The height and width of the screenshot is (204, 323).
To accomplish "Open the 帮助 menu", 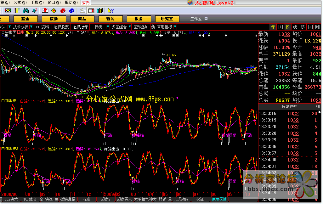I will pyautogui.click(x=71, y=3).
